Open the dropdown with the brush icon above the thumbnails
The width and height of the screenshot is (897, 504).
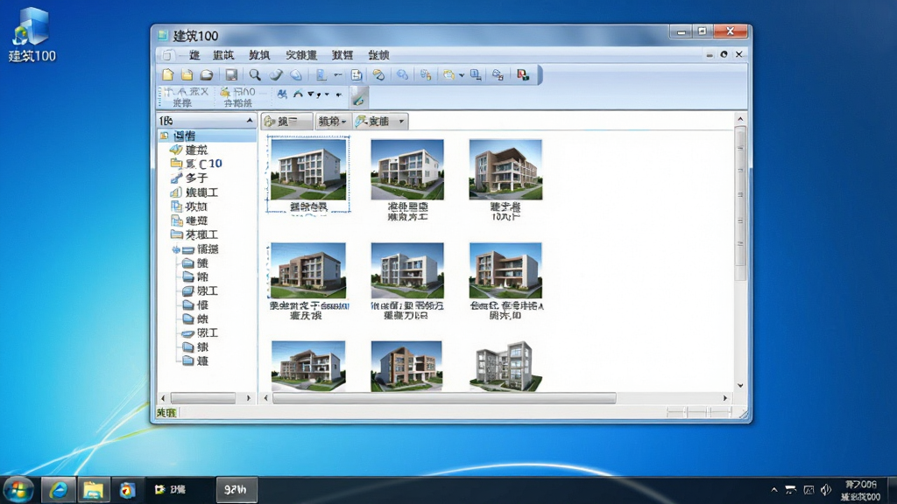[380, 121]
